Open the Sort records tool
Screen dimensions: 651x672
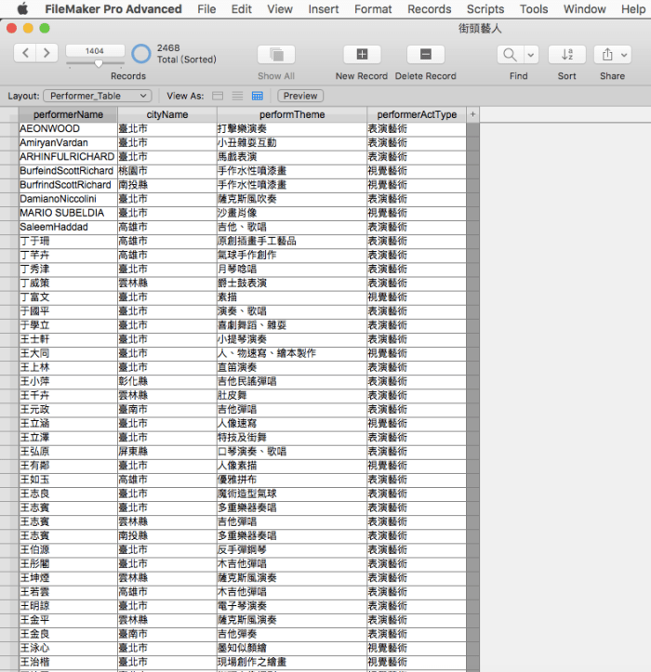[566, 54]
